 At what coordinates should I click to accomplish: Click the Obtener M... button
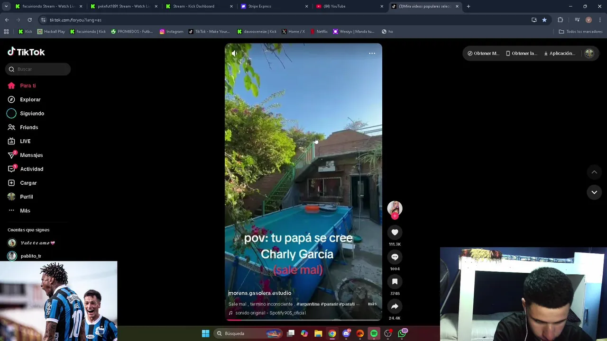pyautogui.click(x=483, y=54)
